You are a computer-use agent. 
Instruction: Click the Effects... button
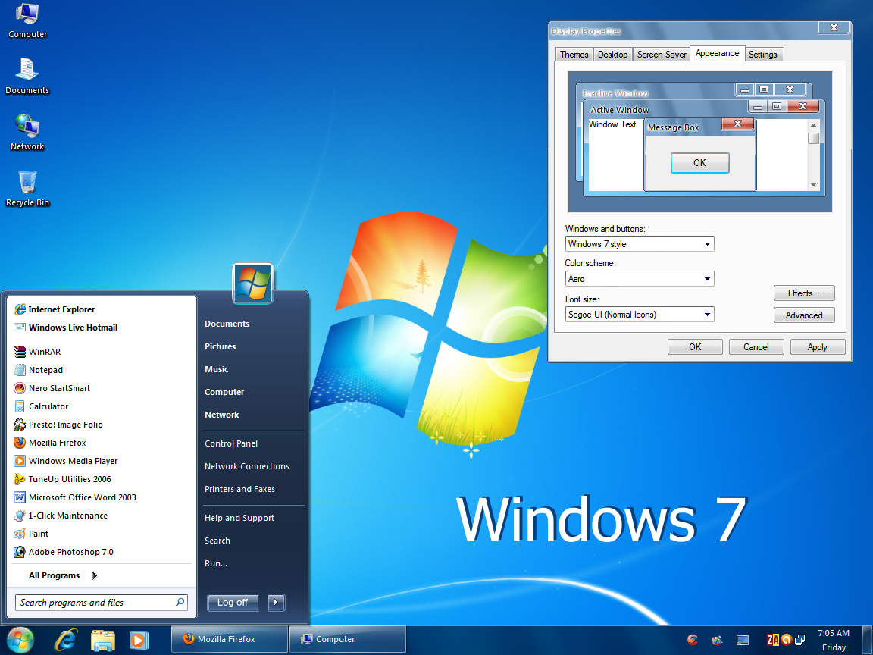tap(803, 293)
